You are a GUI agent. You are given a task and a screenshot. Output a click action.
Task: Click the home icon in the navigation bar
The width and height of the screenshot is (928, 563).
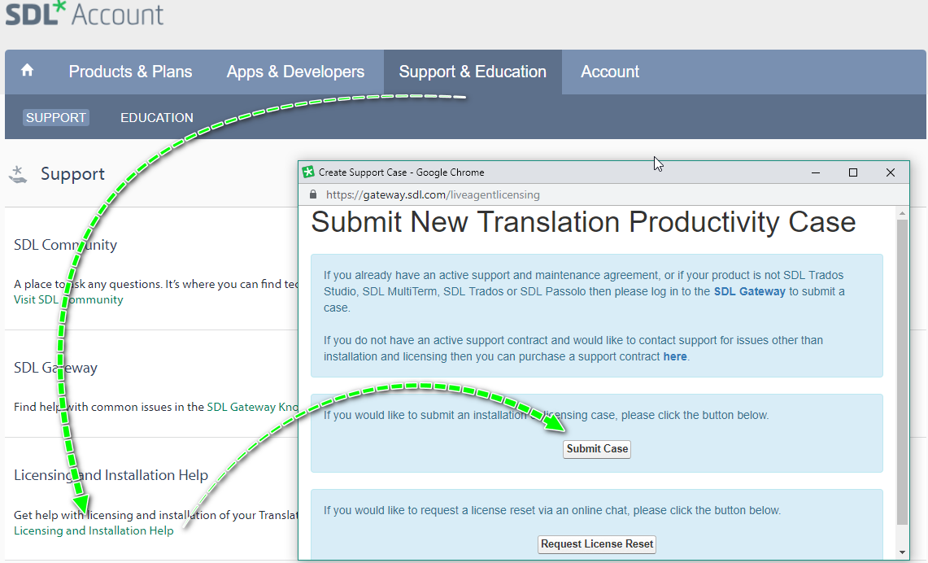point(27,72)
